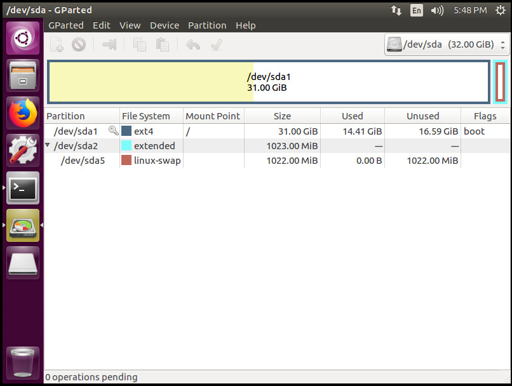Open the Device menu

click(x=164, y=25)
